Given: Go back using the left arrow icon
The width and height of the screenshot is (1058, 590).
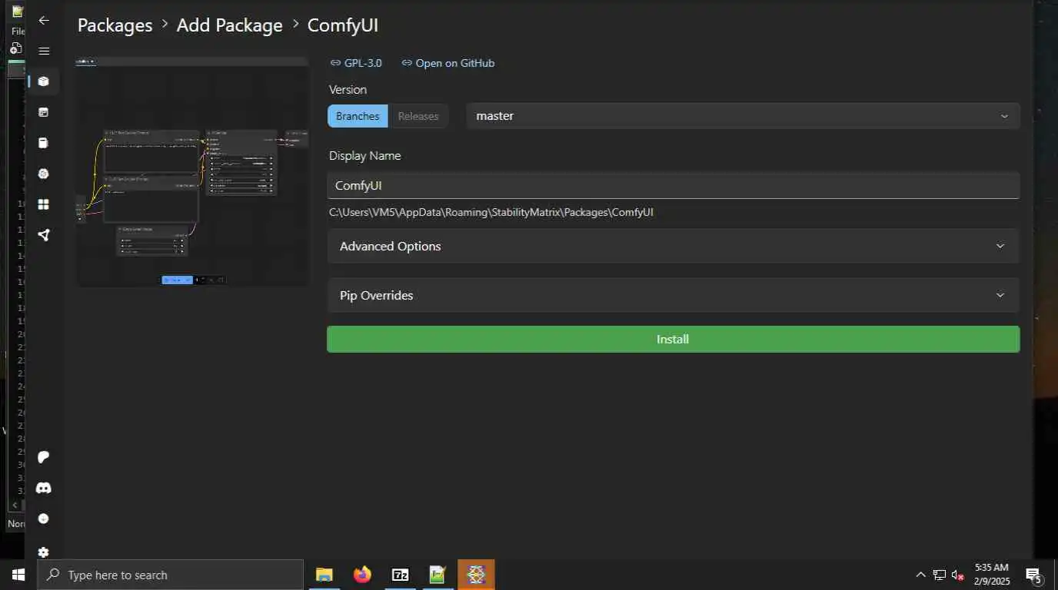Looking at the screenshot, I should click(44, 21).
